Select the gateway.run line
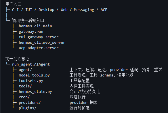 [x=31, y=32]
